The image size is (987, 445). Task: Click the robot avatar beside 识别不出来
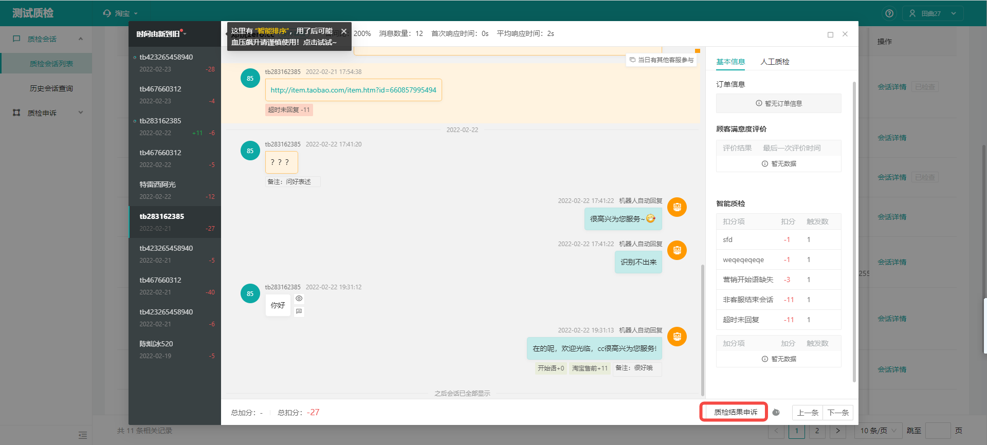677,250
